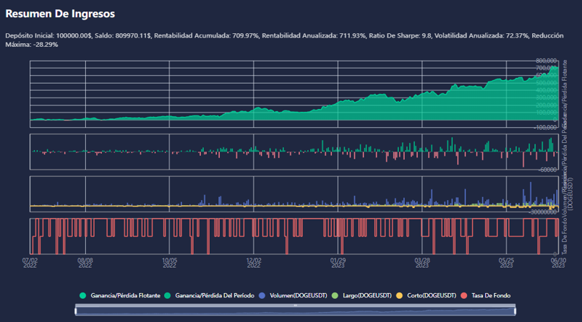
Task: Click the blue Volumen(DOGEUSDT) legend dot
Action: click(265, 296)
